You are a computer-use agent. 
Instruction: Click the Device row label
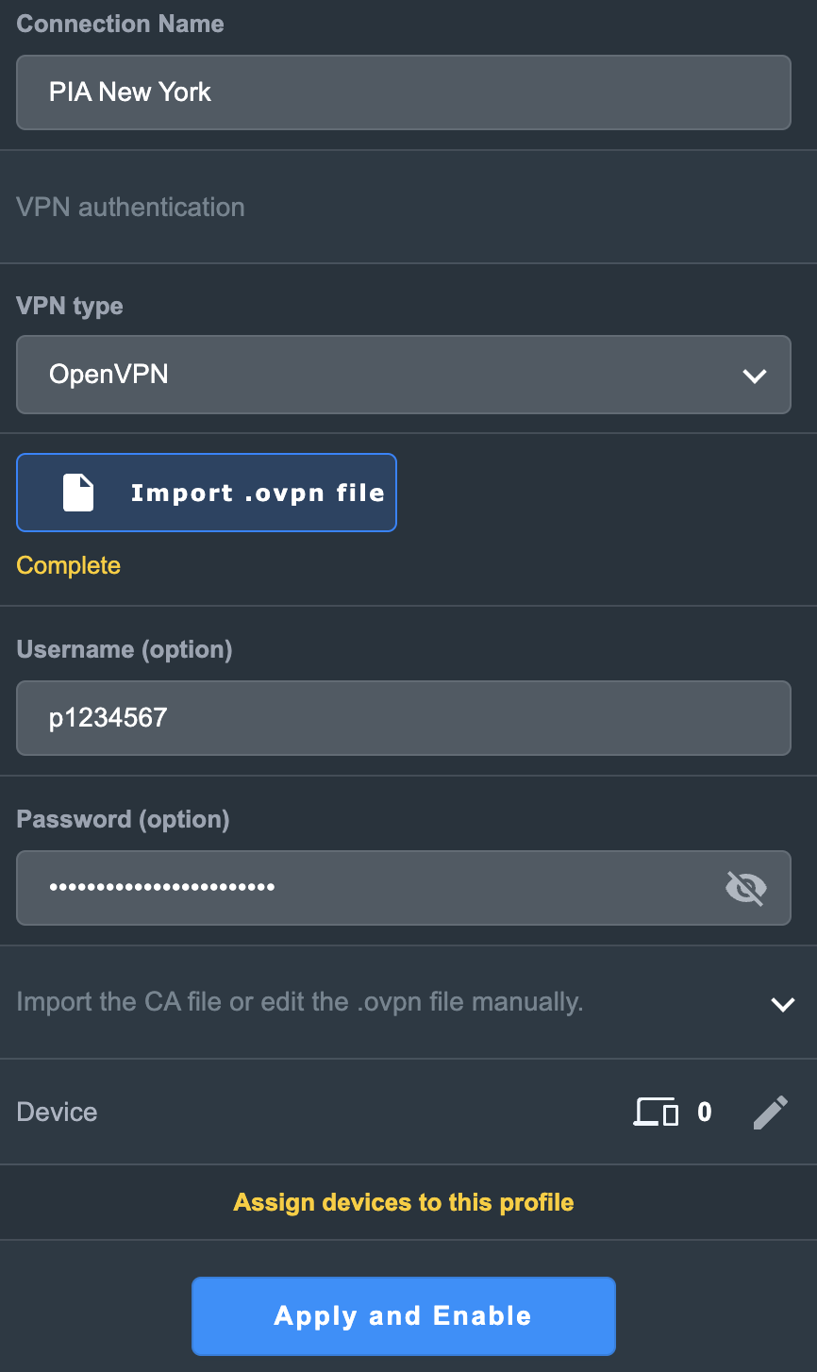(58, 1113)
